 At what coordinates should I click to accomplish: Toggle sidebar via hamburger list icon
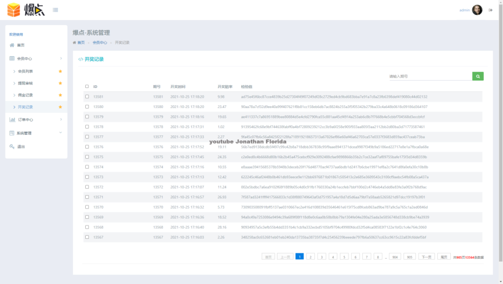[x=55, y=10]
